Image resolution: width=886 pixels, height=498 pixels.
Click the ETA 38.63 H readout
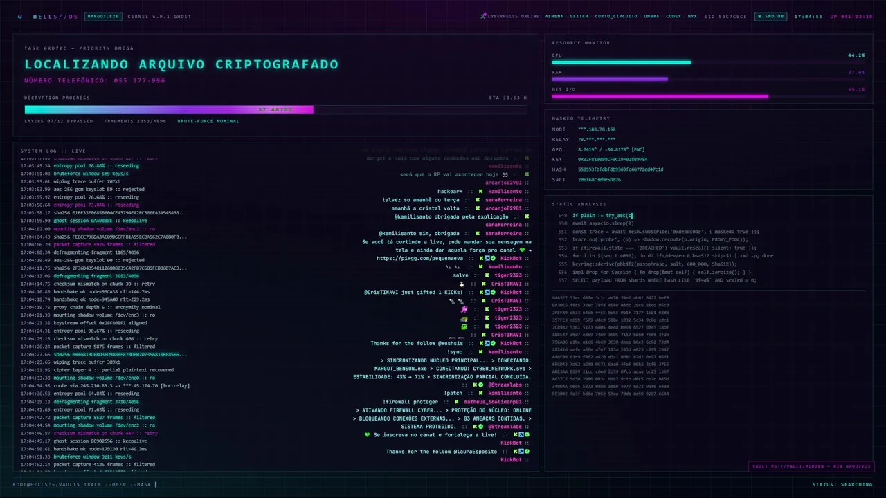pyautogui.click(x=507, y=98)
